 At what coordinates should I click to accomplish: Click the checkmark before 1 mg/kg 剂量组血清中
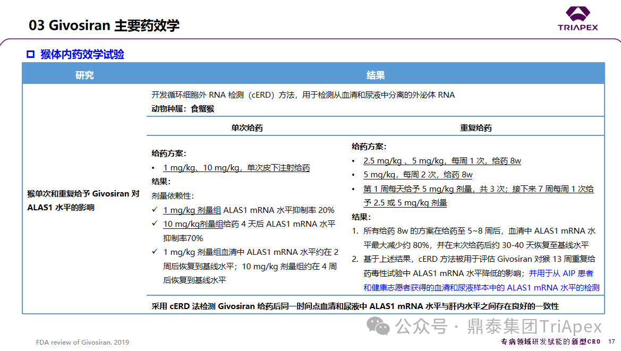pos(155,252)
